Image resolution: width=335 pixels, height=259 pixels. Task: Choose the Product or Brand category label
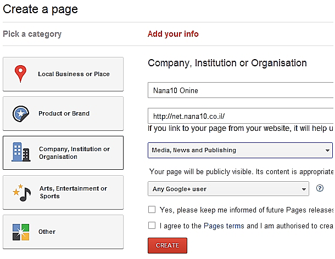point(64,114)
